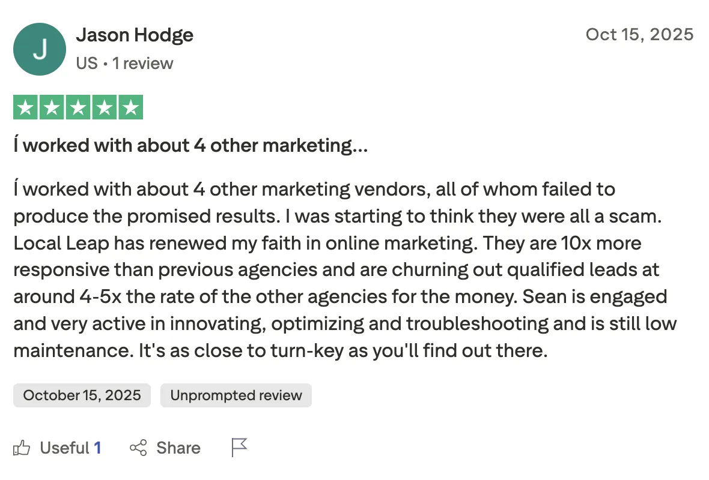The height and width of the screenshot is (480, 709).
Task: Click the third green rating star
Action: tap(78, 107)
